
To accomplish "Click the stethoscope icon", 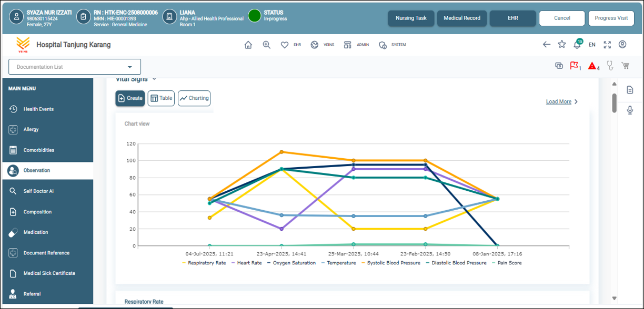I will pyautogui.click(x=610, y=66).
